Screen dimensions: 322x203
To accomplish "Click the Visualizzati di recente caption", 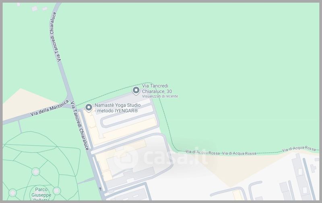I will [160, 96].
